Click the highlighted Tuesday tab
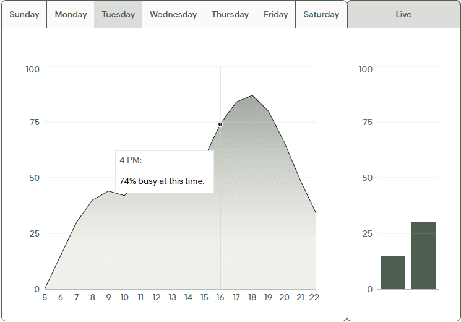This screenshot has height=322, width=461. (x=118, y=14)
